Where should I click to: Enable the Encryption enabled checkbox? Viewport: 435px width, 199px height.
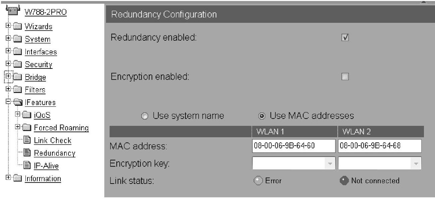coord(345,77)
